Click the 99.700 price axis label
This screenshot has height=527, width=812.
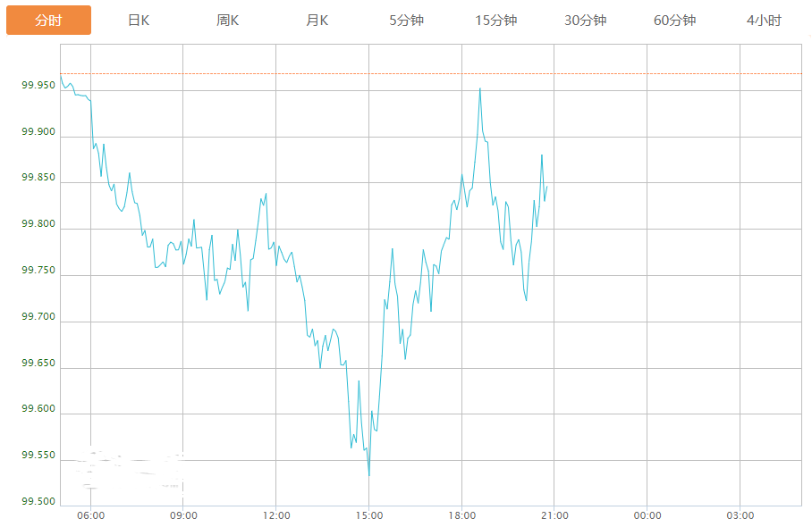pos(38,317)
